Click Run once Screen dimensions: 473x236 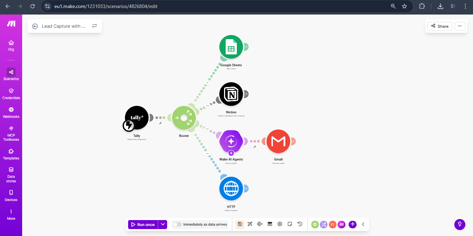pos(143,225)
